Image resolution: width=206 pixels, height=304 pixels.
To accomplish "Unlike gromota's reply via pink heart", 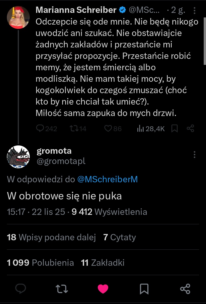I will click(x=103, y=289).
